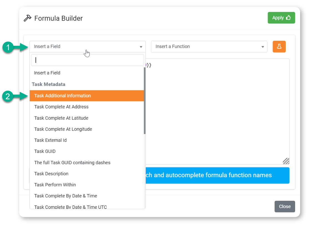Click the hammer icon beside Formula Builder title
The width and height of the screenshot is (309, 226).
click(27, 18)
